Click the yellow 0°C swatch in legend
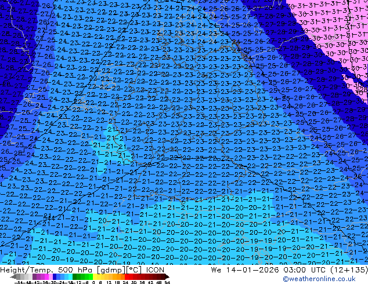The width and height of the screenshot is (368, 284). [x=95, y=277]
